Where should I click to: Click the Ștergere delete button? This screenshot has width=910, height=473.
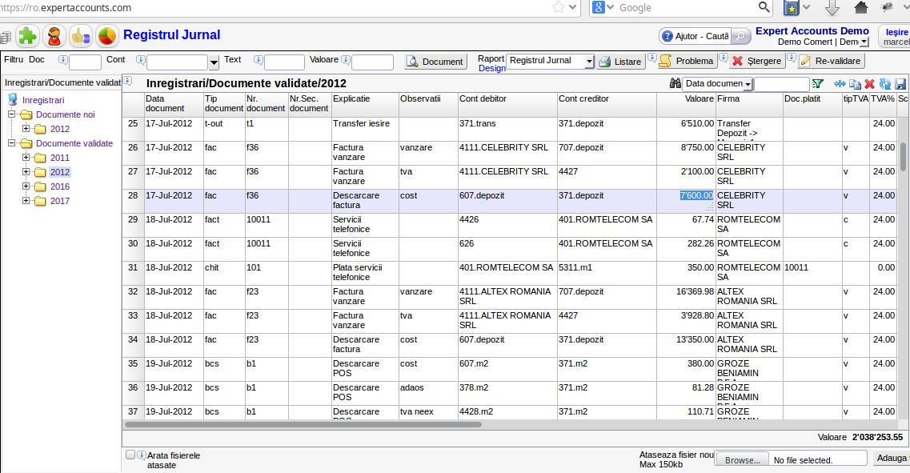point(757,61)
